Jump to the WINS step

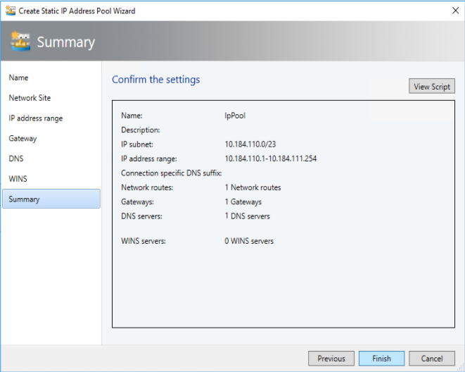tap(18, 179)
